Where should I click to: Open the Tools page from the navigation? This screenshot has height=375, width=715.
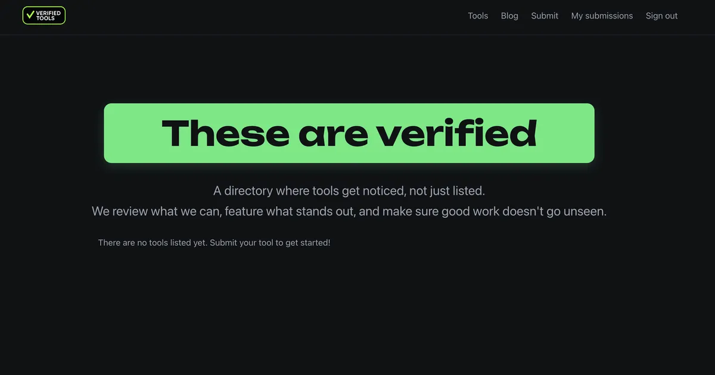pos(477,15)
